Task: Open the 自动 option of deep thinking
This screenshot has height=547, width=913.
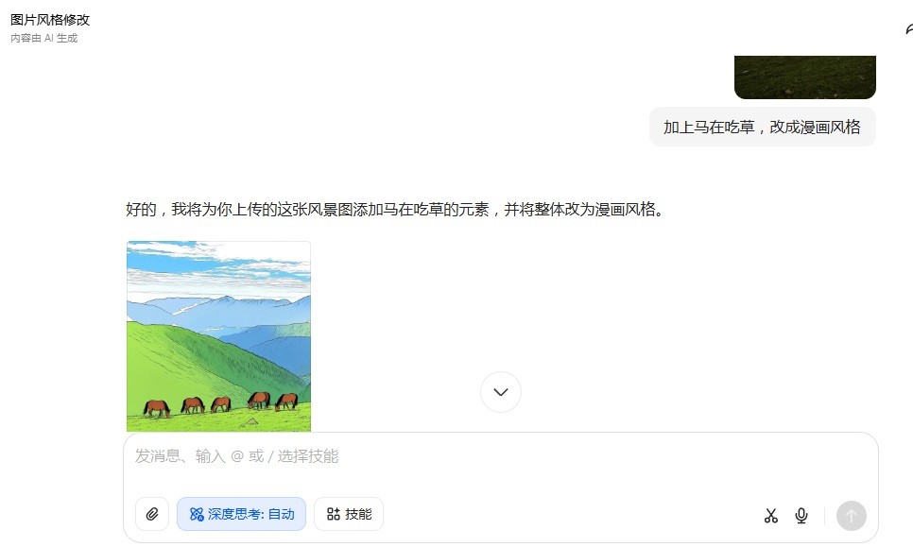Action: [x=282, y=515]
